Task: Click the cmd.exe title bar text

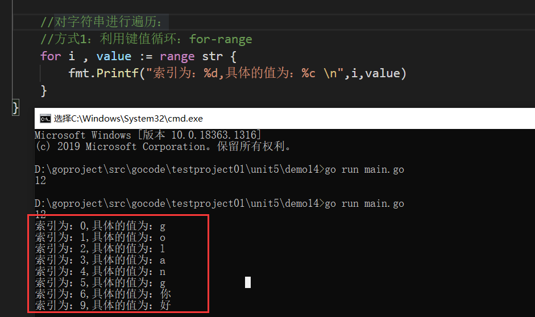Action: (x=128, y=119)
